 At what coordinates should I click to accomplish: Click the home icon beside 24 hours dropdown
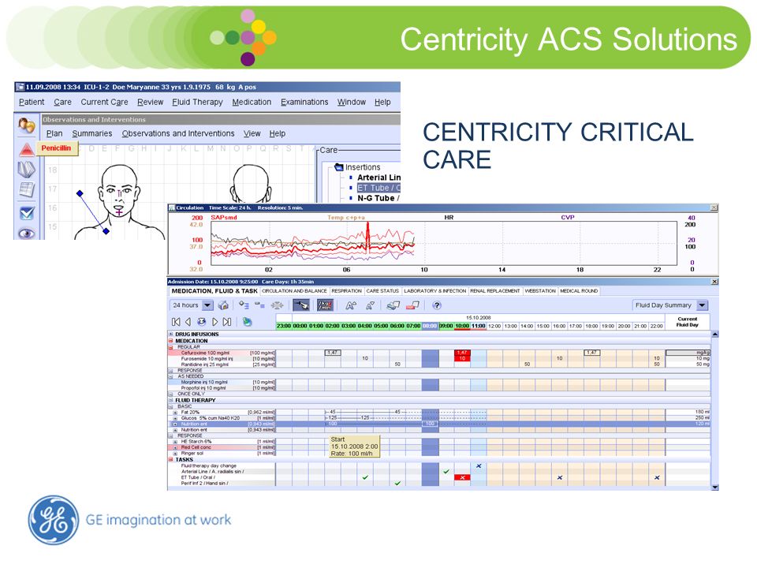(x=223, y=305)
